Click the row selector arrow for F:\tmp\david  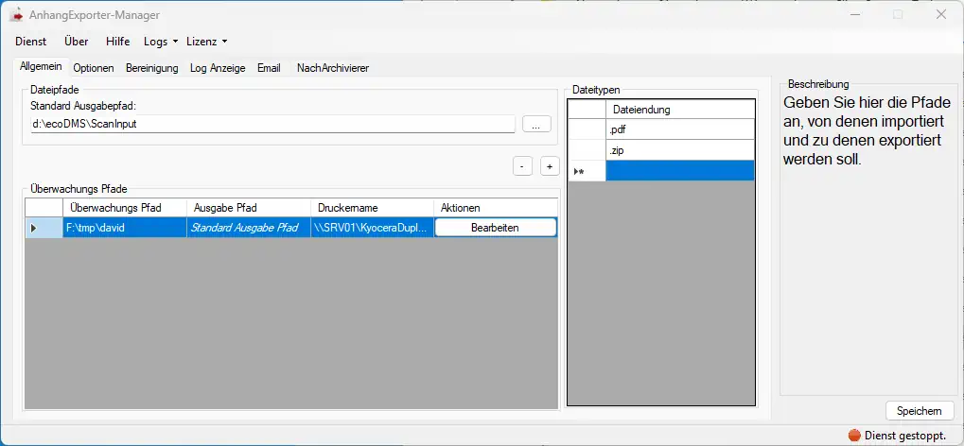coord(44,228)
